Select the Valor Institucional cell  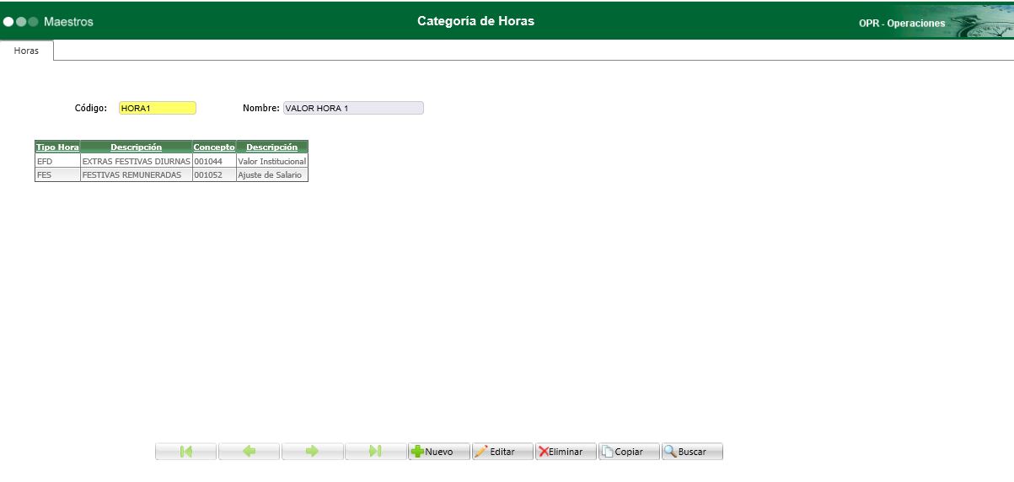pos(272,161)
